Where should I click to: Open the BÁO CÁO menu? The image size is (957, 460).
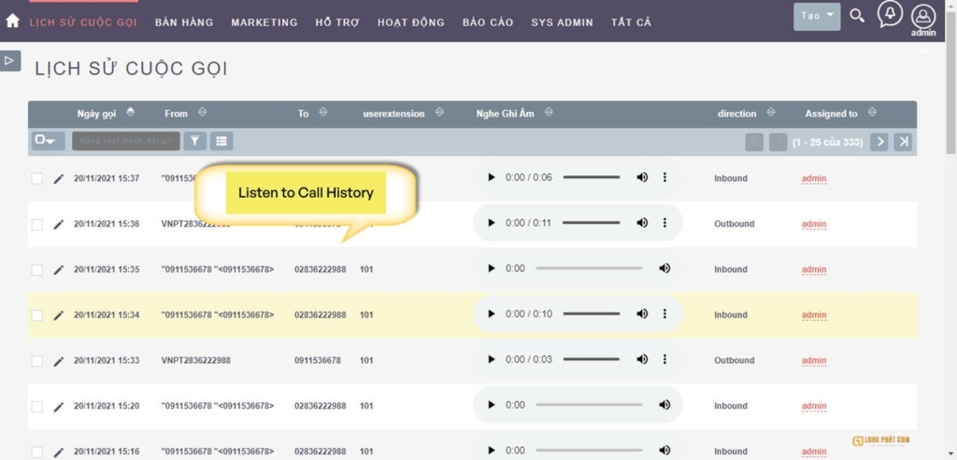point(488,22)
